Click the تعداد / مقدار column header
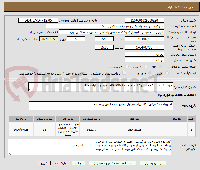This screenshot has width=200, height=170. (x=44, y=119)
